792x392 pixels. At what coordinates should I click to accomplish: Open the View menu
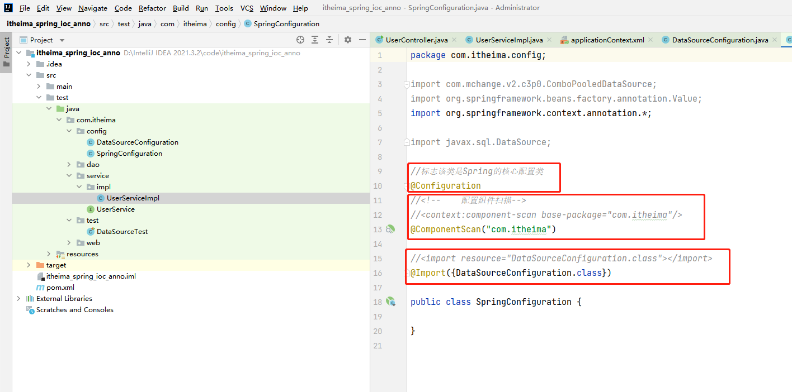click(x=64, y=8)
